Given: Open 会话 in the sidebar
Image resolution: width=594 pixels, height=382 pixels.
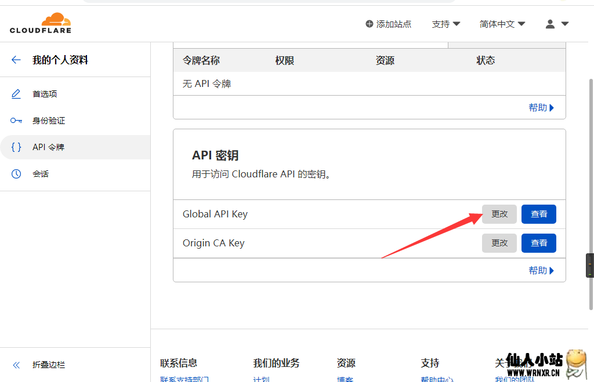Looking at the screenshot, I should click(x=41, y=174).
